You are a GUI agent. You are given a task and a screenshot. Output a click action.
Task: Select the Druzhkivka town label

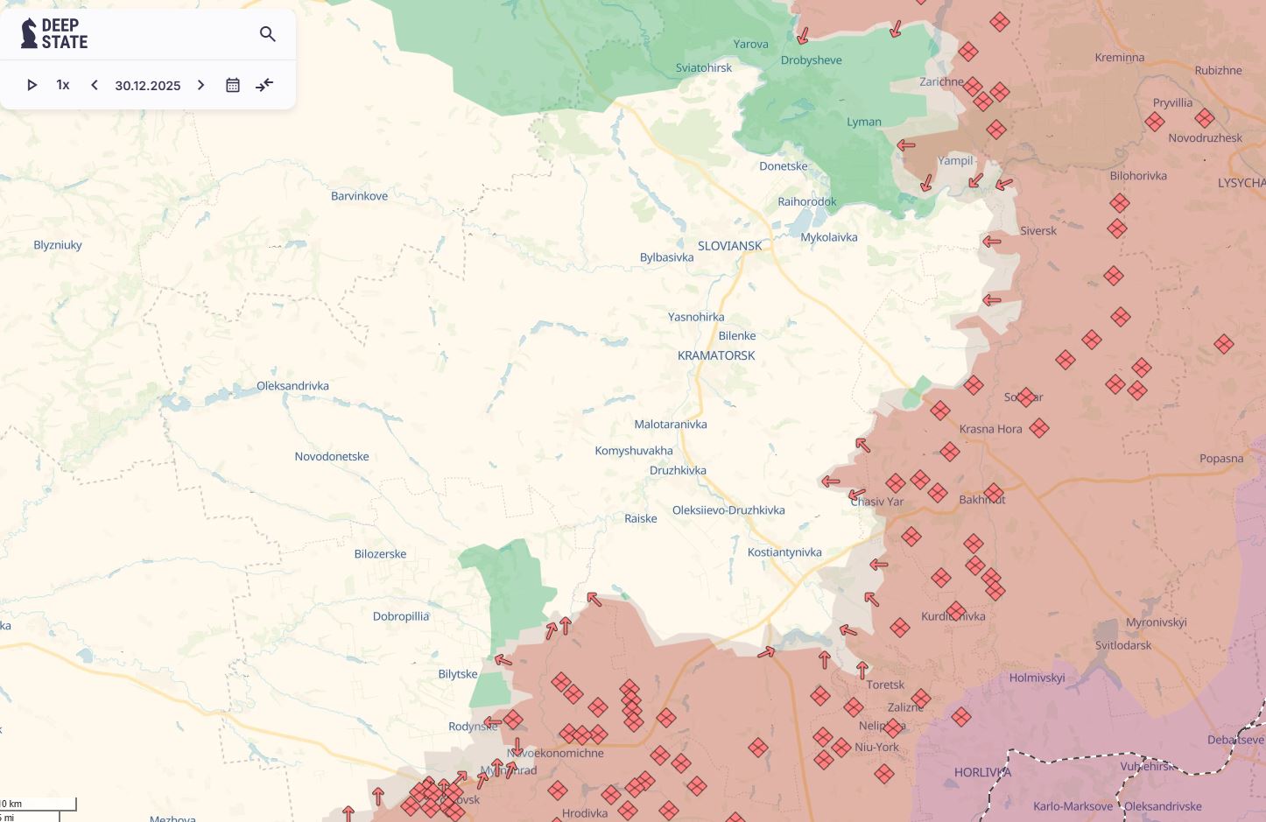[678, 470]
